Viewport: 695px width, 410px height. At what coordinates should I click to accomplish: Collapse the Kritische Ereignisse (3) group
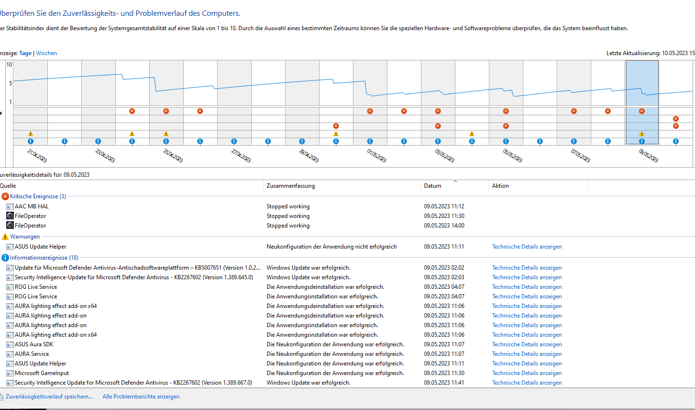click(38, 196)
